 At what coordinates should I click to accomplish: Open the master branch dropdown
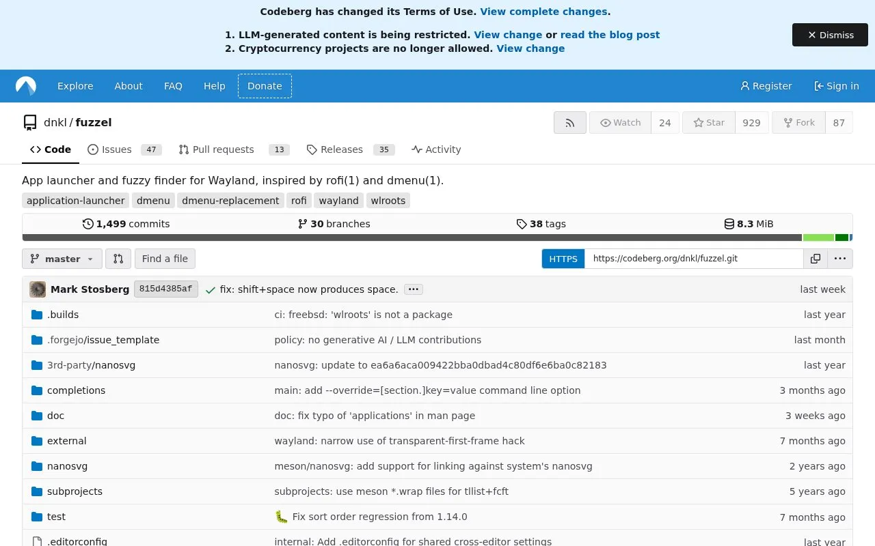pyautogui.click(x=62, y=259)
